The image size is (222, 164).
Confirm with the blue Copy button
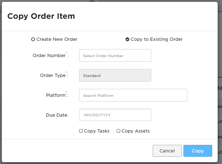click(x=198, y=151)
